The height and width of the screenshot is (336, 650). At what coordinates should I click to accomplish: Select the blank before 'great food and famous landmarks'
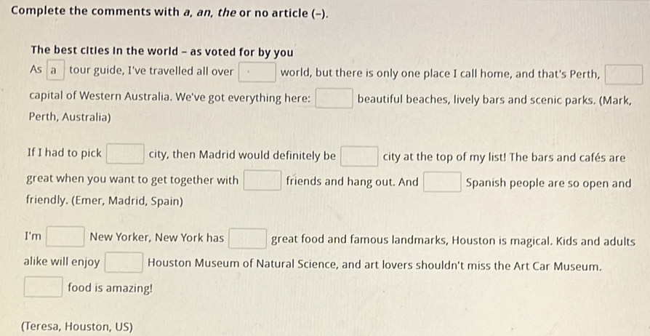coord(247,239)
